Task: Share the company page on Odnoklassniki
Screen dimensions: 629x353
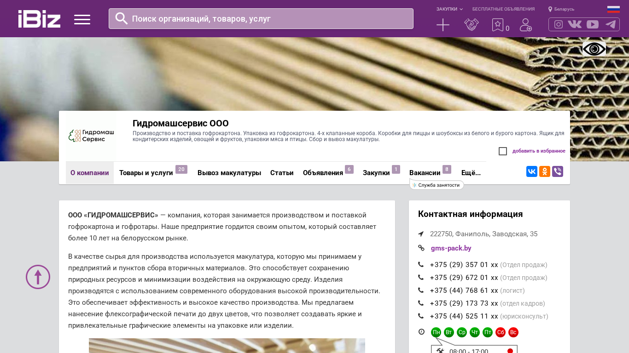Action: (x=545, y=171)
